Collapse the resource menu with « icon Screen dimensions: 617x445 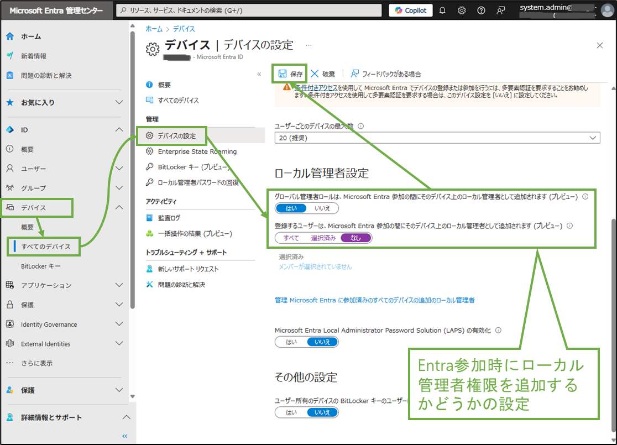click(x=259, y=74)
